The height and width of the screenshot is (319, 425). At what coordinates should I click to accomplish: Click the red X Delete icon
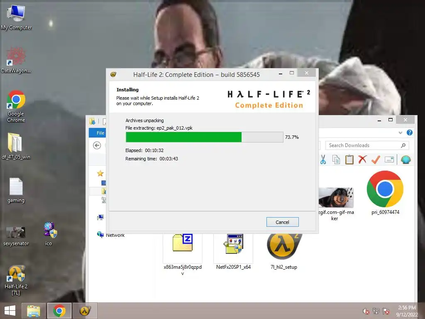(362, 159)
